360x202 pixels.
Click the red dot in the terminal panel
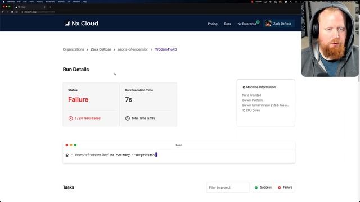pos(67,145)
